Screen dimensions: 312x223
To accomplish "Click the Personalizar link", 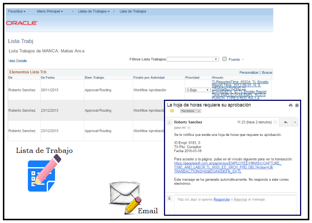I will coord(249,73).
